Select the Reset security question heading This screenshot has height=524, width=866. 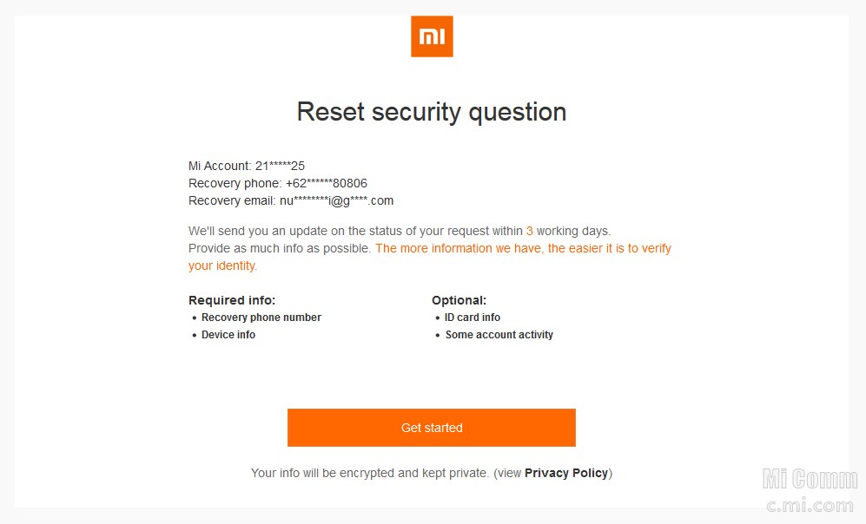pyautogui.click(x=432, y=112)
